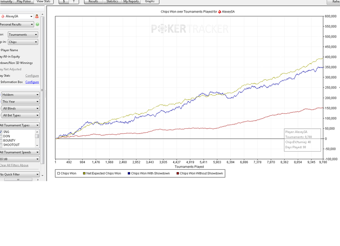Click the down arrow of the sidebar scrollbar

(42, 176)
